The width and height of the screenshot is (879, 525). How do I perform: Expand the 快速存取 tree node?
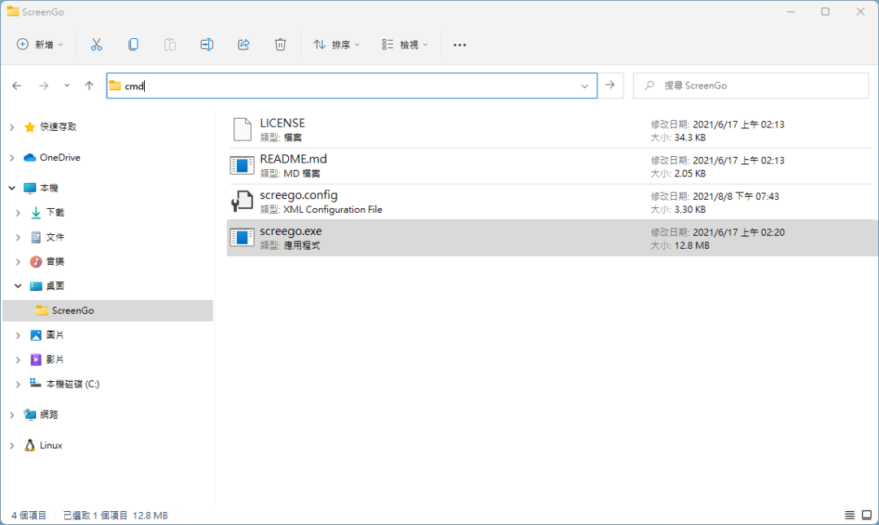pyautogui.click(x=11, y=128)
